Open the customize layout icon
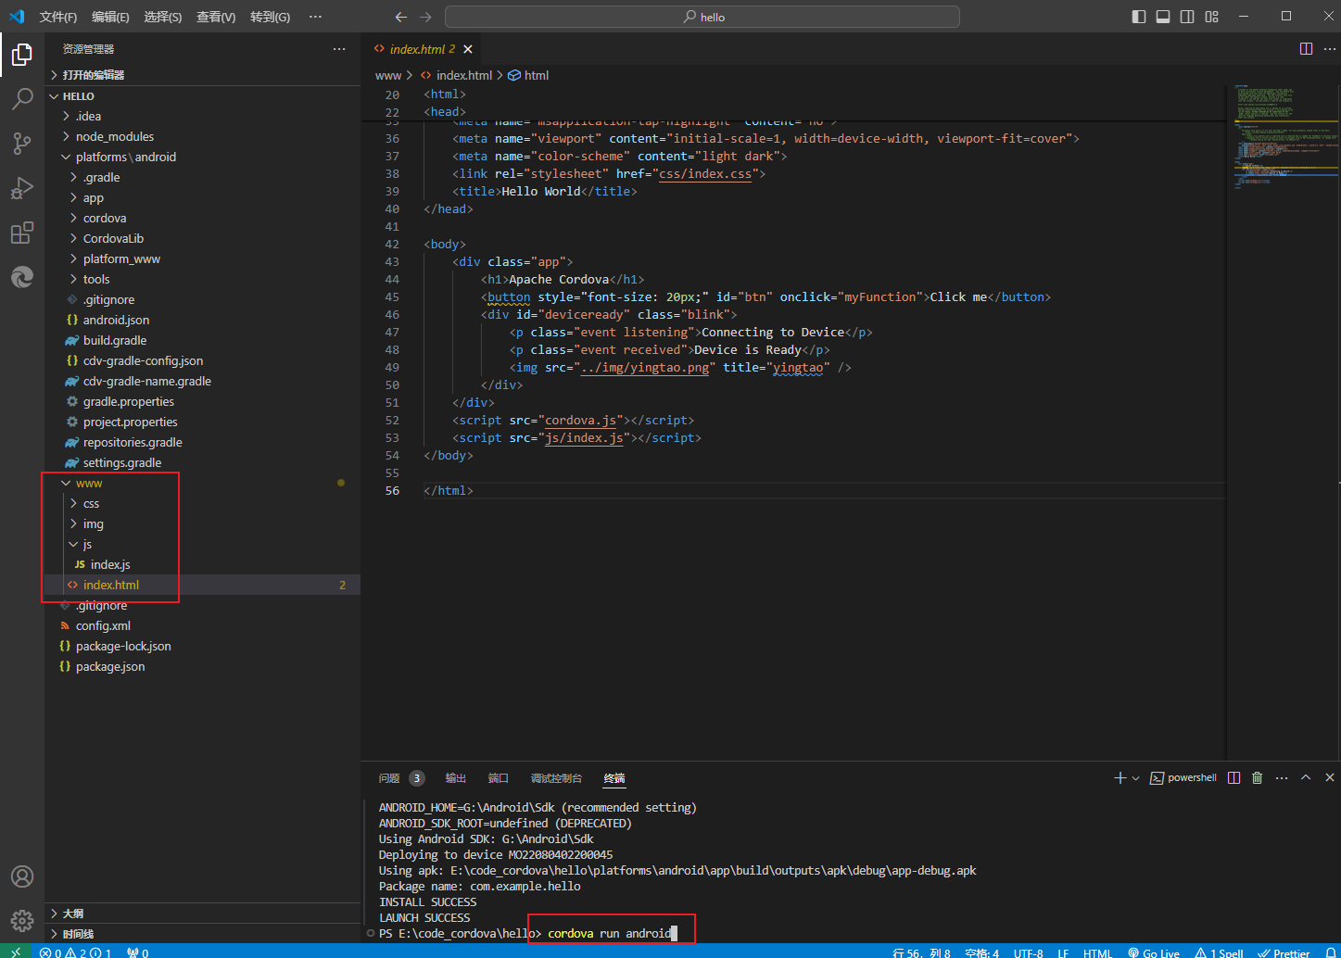This screenshot has width=1341, height=958. [x=1212, y=17]
